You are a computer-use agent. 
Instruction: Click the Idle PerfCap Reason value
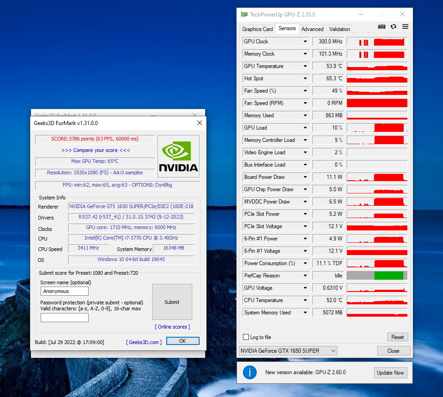coord(328,276)
